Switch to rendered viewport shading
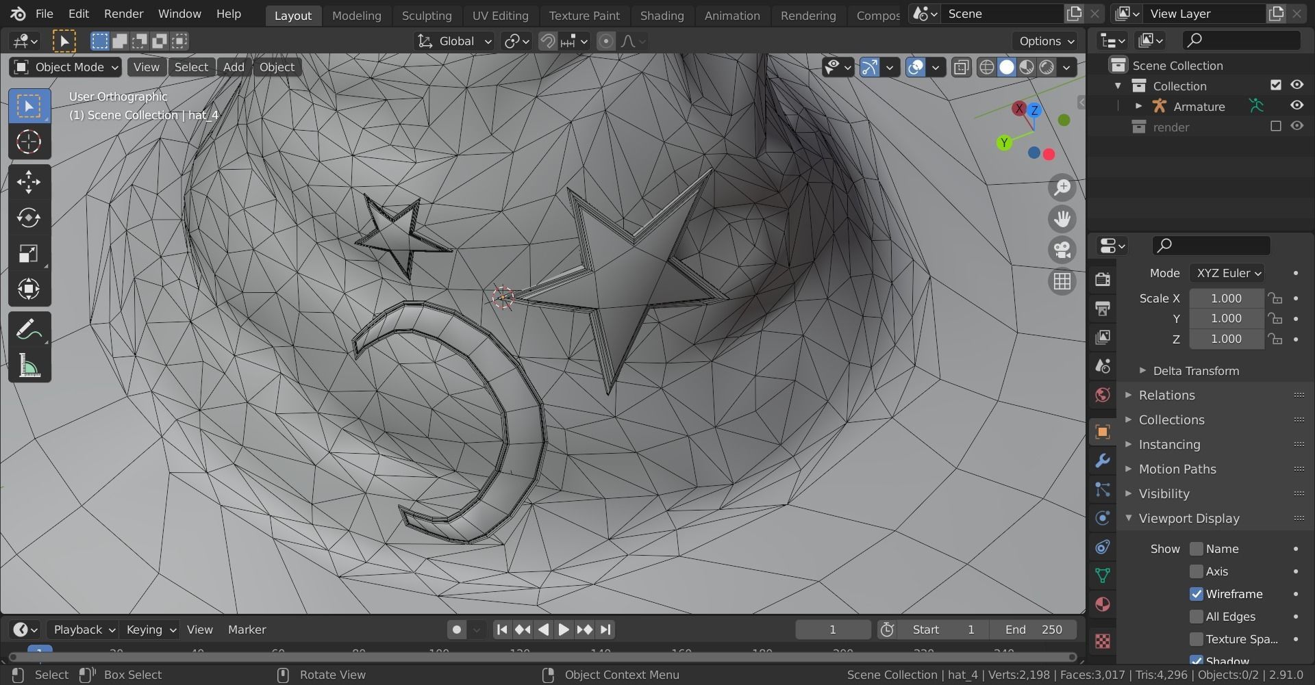 coord(1047,67)
